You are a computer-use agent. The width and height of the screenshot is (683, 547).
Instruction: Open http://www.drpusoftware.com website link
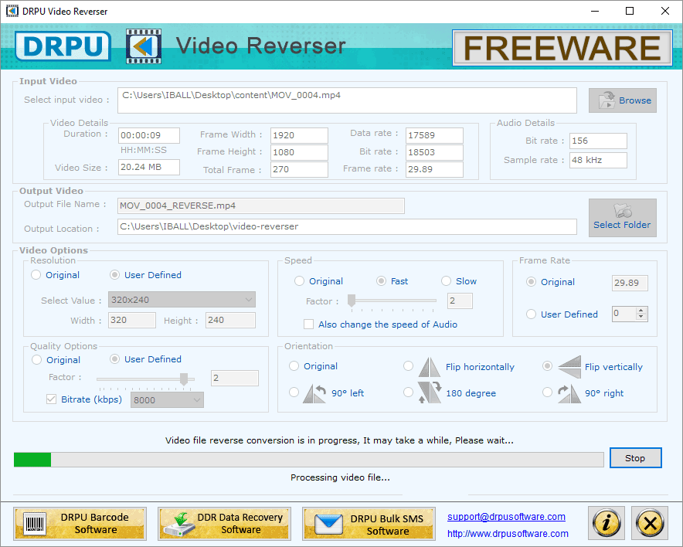[508, 534]
